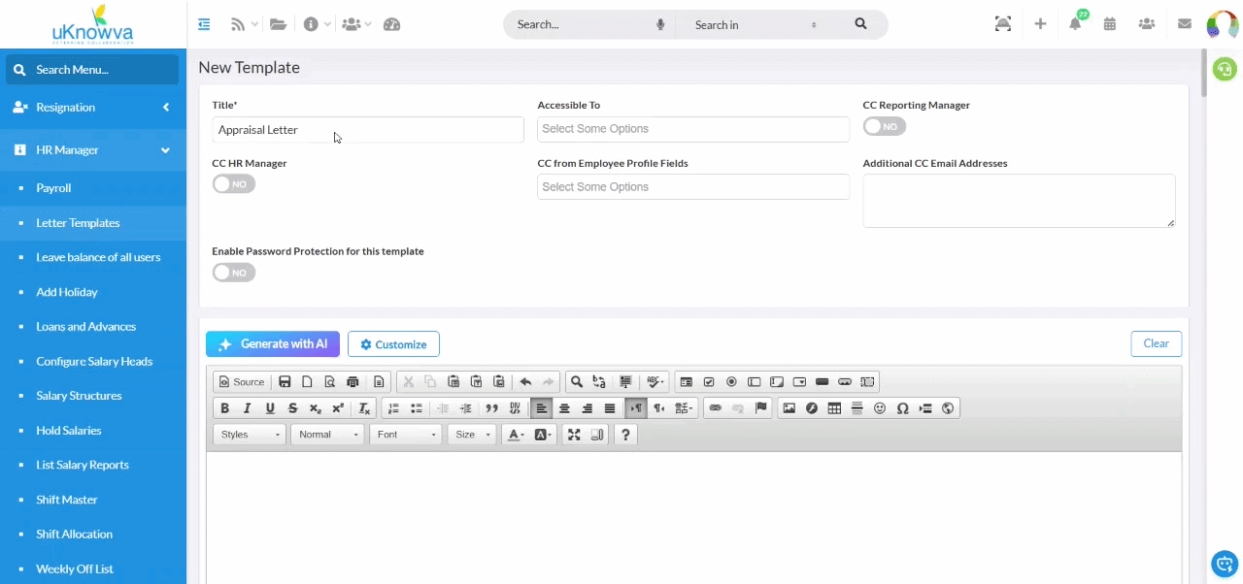
Task: Open the calendar icon in header
Action: pos(1110,24)
